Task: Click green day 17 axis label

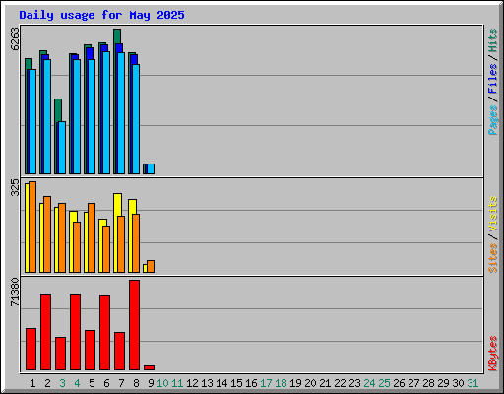Action: tap(266, 383)
